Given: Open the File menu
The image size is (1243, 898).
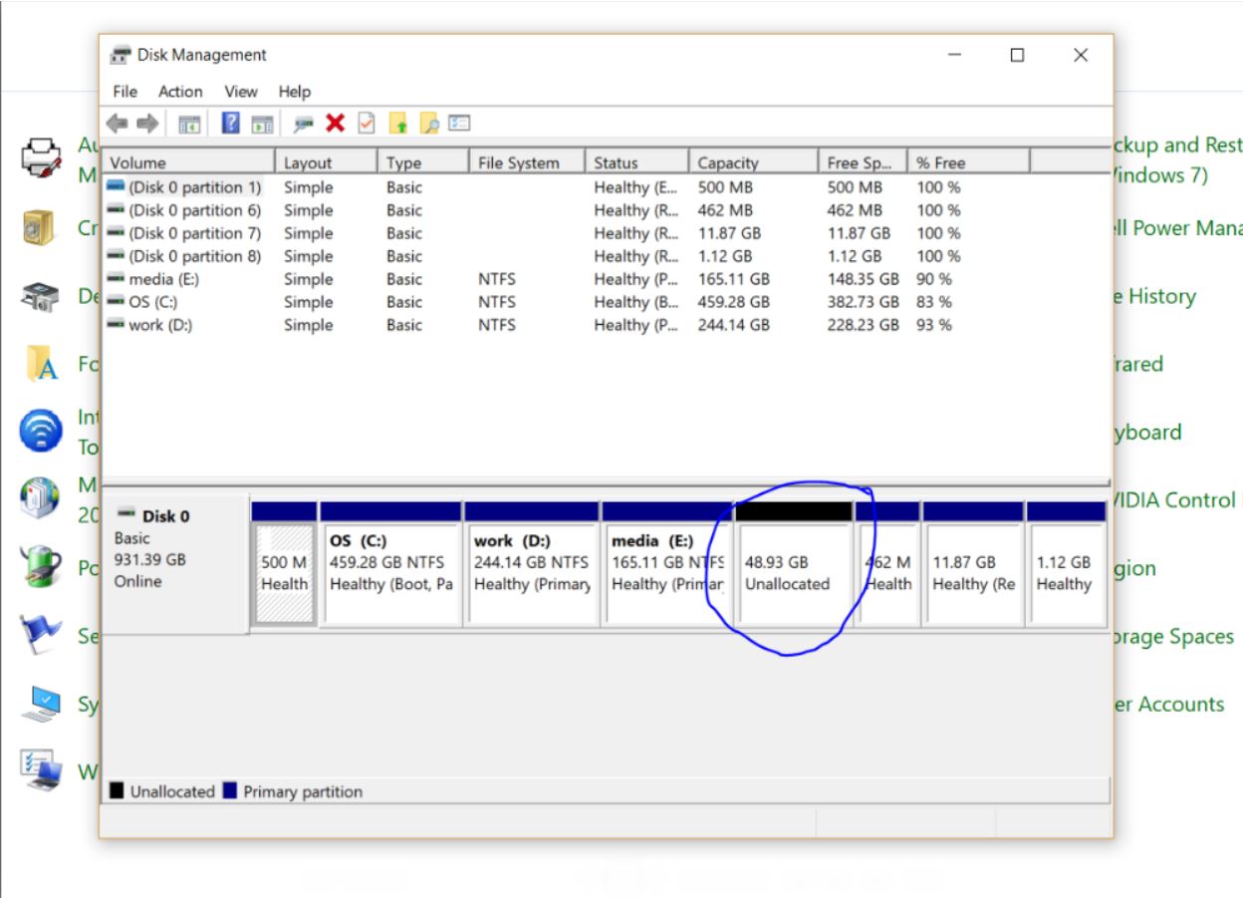Looking at the screenshot, I should pos(125,91).
